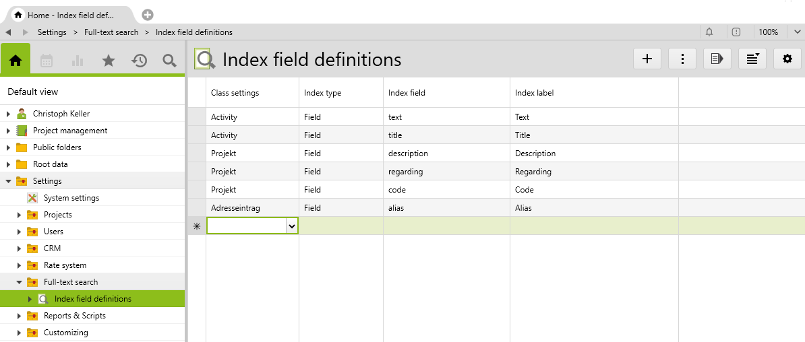
Task: Open the calendar view icon
Action: click(47, 61)
